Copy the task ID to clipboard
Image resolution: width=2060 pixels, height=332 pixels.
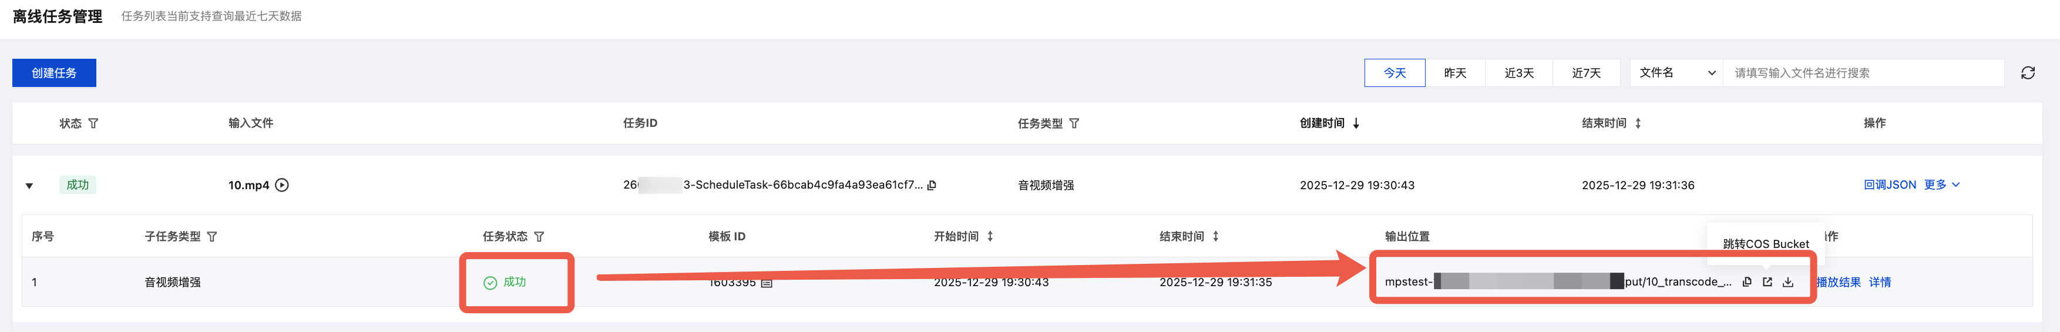(932, 185)
